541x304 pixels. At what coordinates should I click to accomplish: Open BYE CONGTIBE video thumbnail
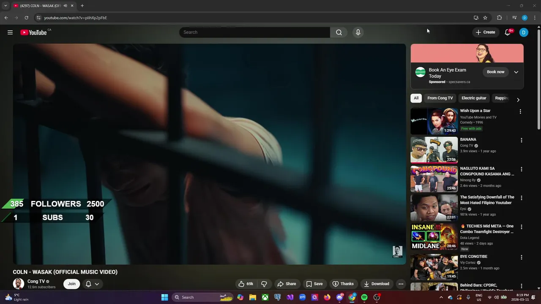(x=434, y=267)
